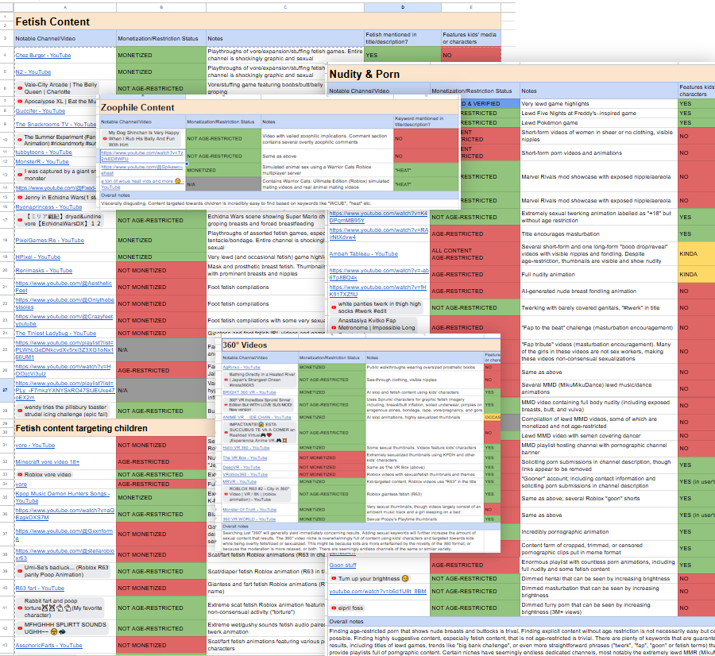715x656 pixels.
Task: Open the tubbytoons - YouTube link
Action: pos(44,152)
